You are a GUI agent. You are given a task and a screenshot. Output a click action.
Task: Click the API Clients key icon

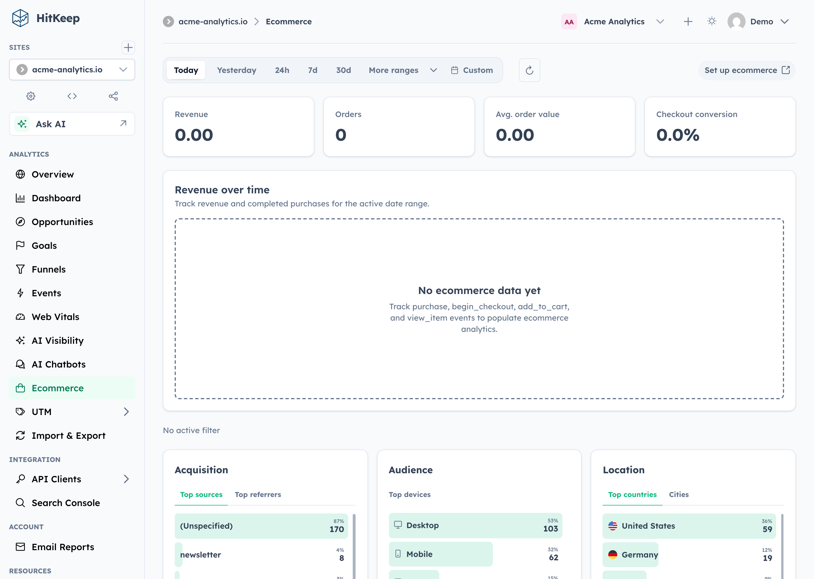(20, 479)
